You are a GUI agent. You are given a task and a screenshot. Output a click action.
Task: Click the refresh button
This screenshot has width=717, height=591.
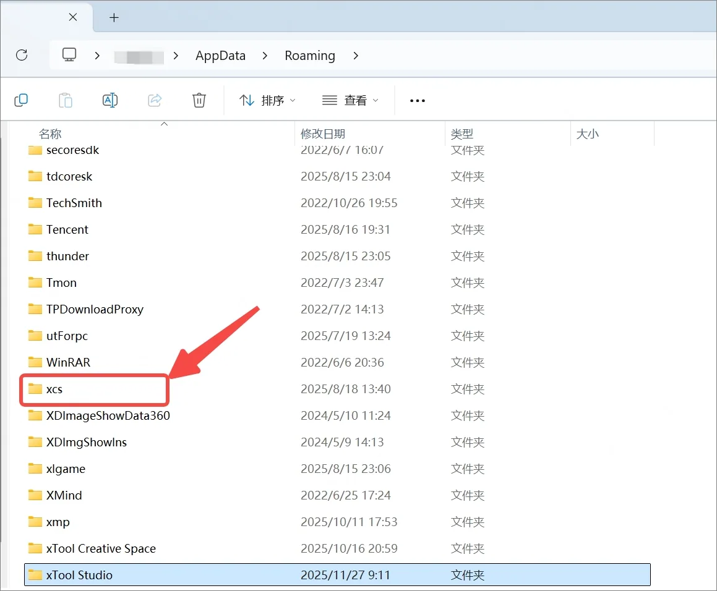pyautogui.click(x=22, y=55)
